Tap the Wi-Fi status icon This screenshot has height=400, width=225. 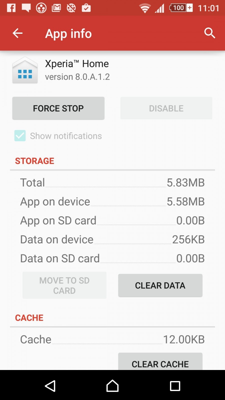(144, 8)
